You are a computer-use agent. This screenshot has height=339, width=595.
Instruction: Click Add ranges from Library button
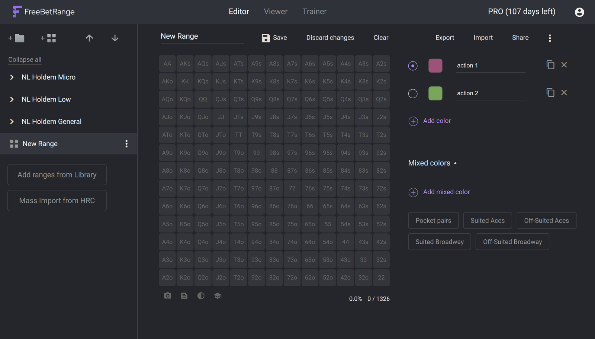coord(57,175)
